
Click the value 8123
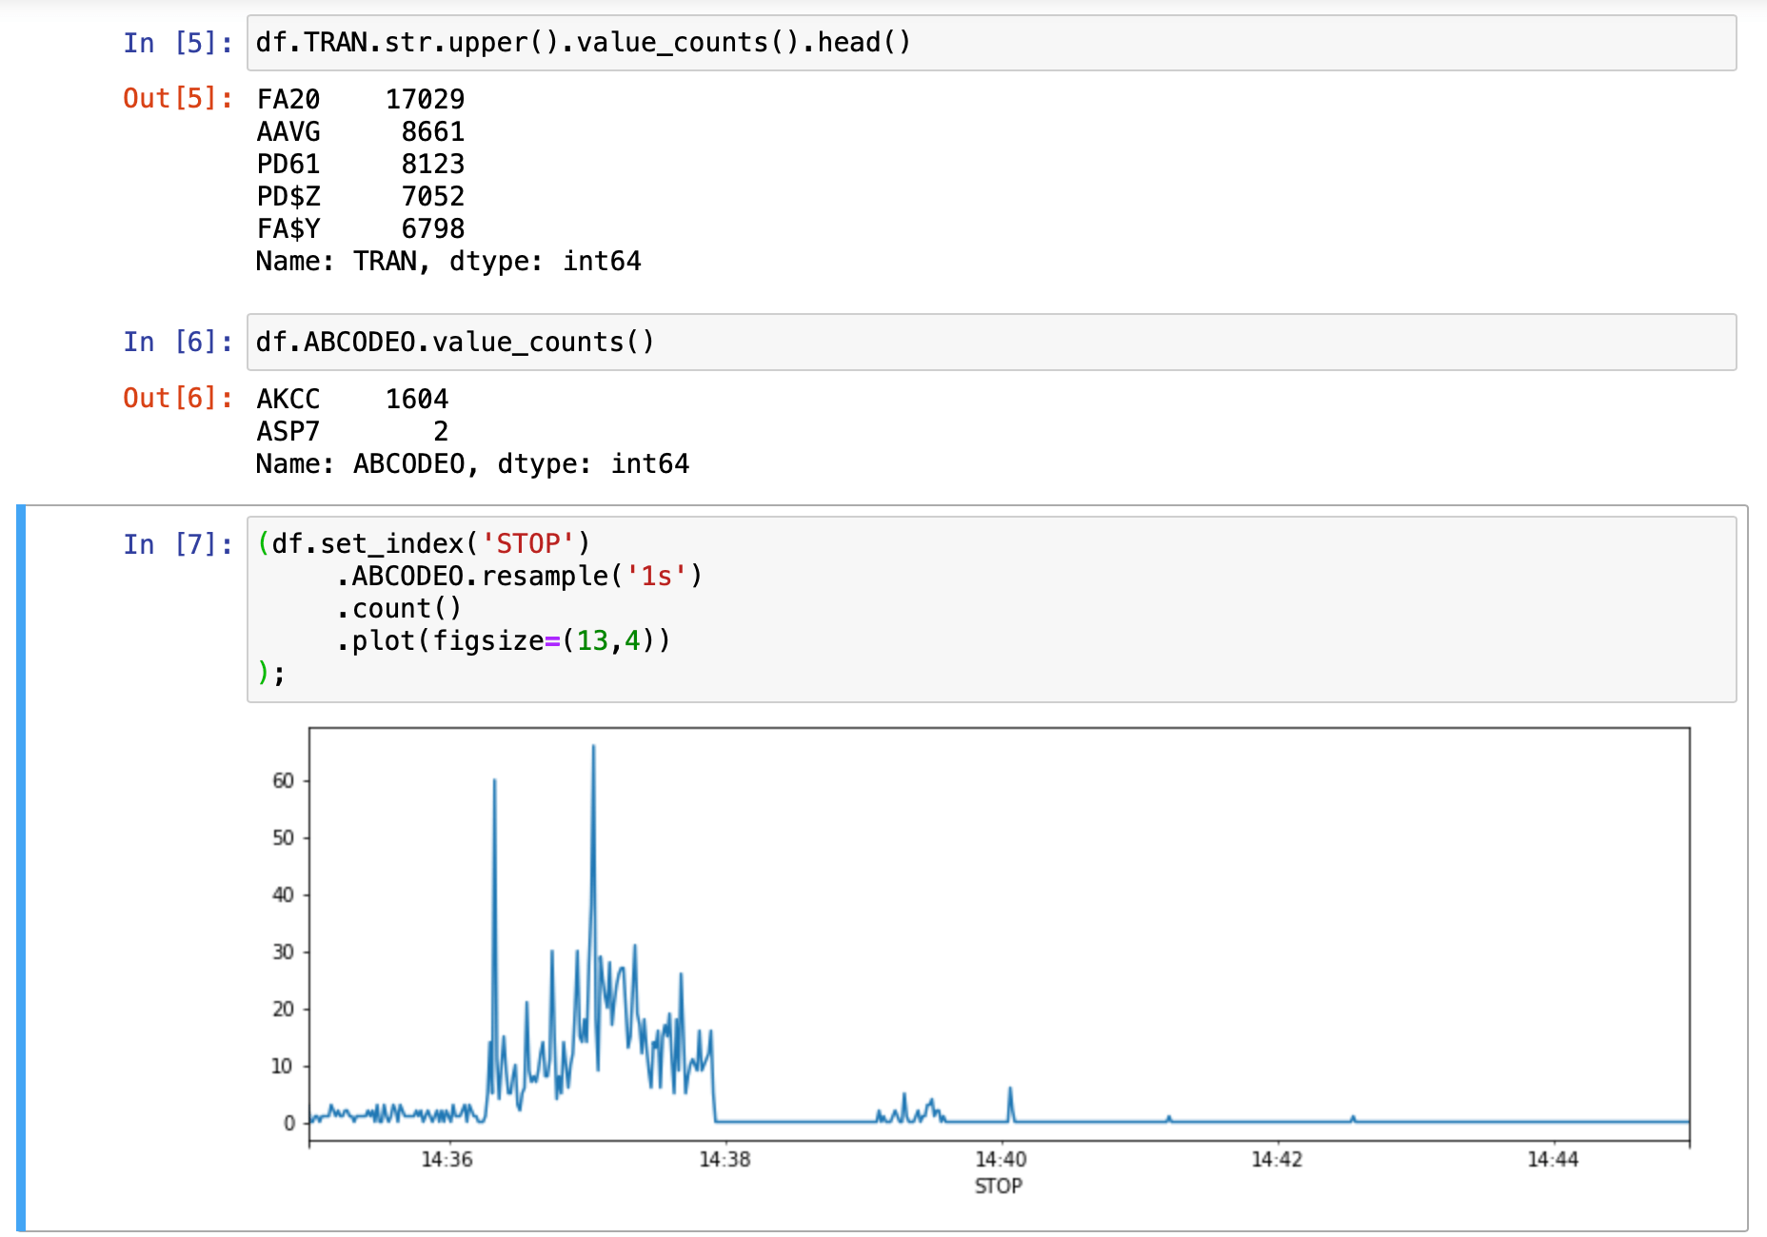[433, 164]
